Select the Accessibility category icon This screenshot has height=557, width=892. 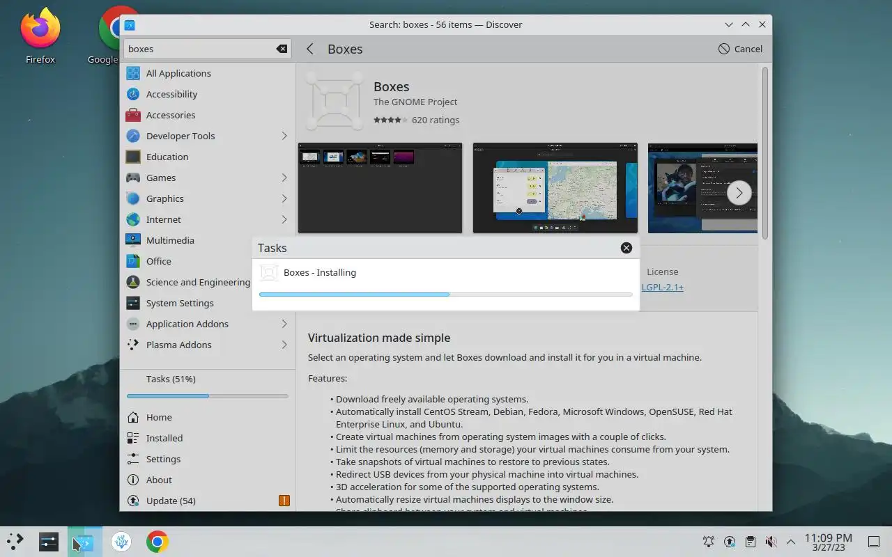pyautogui.click(x=133, y=94)
